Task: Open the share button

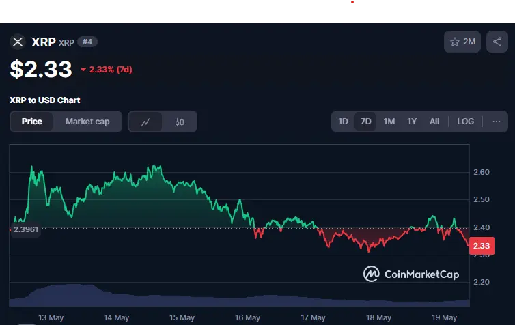Action: pyautogui.click(x=497, y=42)
